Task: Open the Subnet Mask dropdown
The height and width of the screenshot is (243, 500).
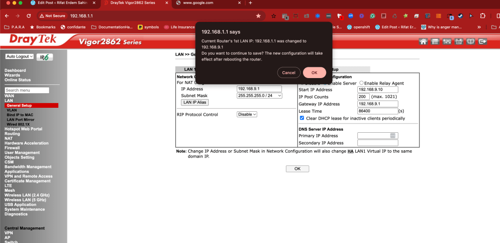Action: (x=260, y=96)
